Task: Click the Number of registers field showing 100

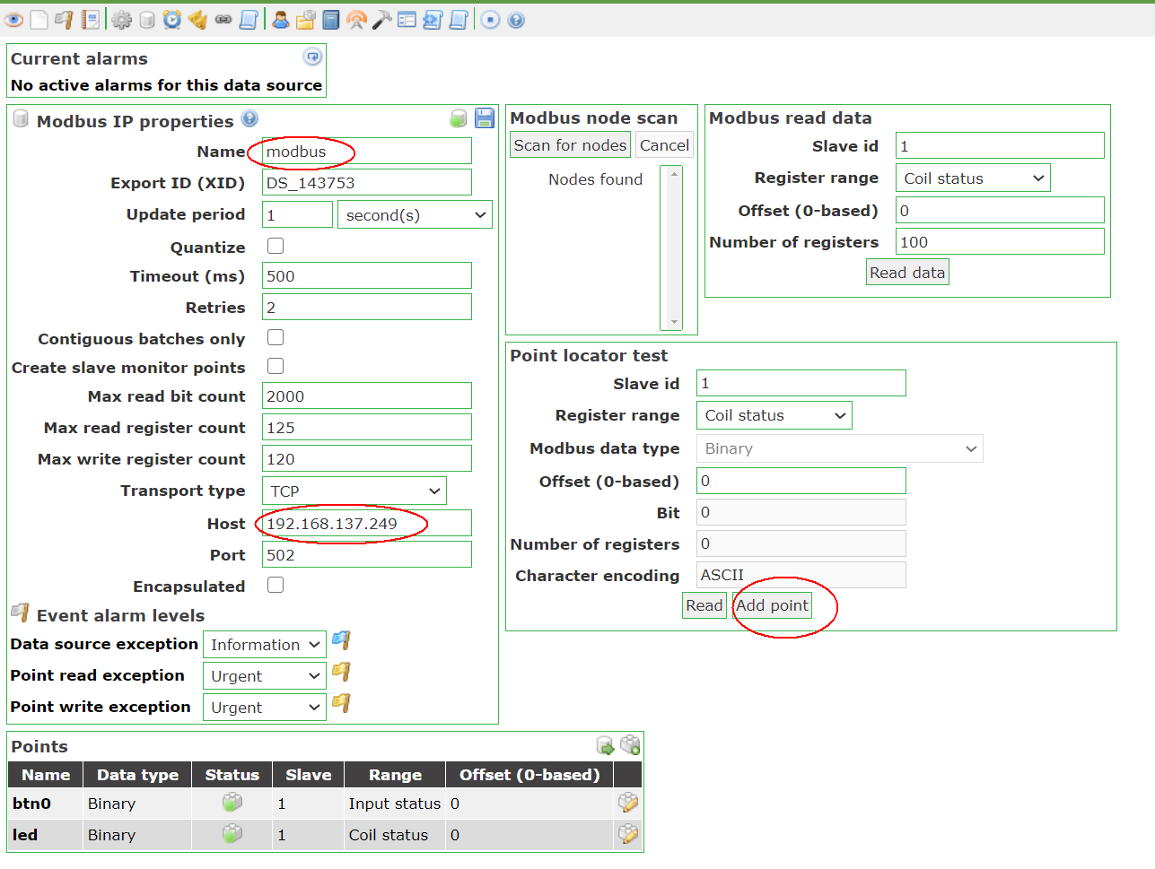Action: (x=1001, y=241)
